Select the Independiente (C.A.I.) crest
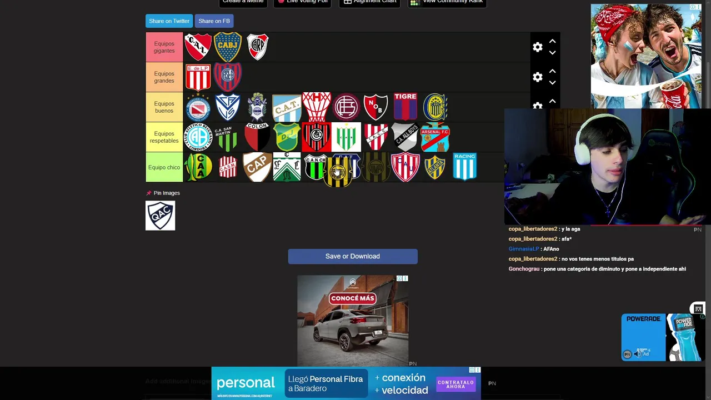 (198, 47)
